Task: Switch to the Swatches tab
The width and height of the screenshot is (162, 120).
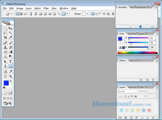Action: (x=132, y=34)
